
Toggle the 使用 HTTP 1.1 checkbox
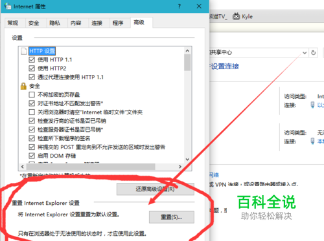(32, 59)
